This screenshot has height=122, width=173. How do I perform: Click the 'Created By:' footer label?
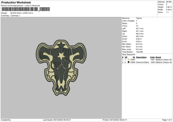point(6,120)
